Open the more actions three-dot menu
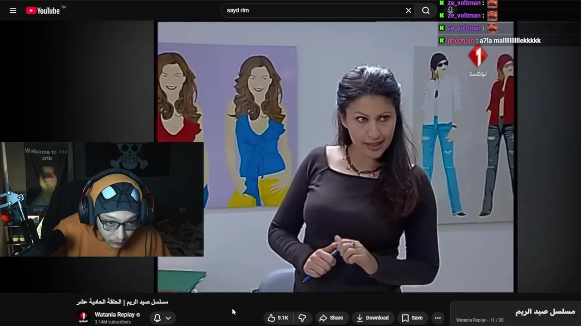This screenshot has width=581, height=326. point(438,318)
